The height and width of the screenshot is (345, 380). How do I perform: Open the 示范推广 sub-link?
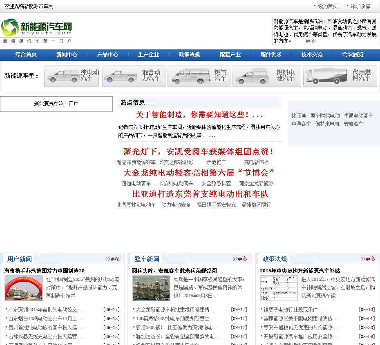tap(216, 162)
